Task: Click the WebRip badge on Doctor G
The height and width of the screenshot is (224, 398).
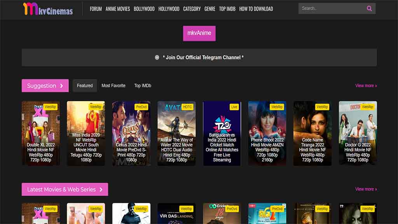Action: (x=368, y=107)
